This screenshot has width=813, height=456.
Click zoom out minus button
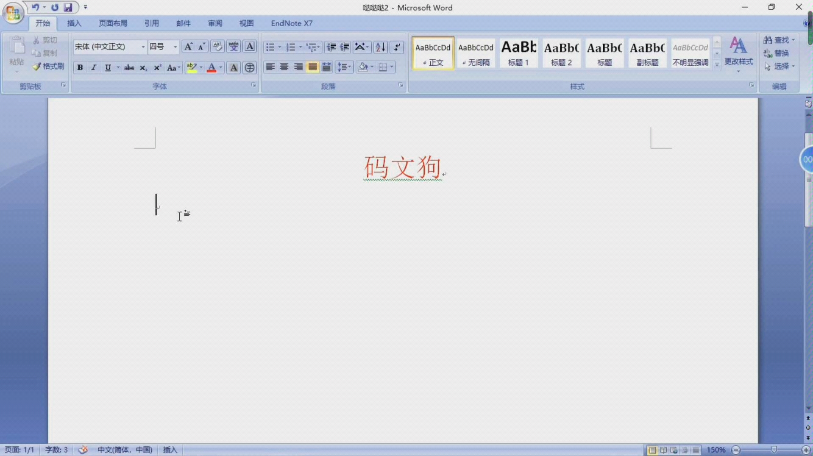pos(736,450)
